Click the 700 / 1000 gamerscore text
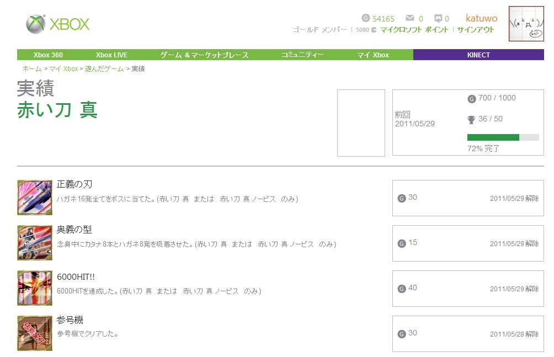The width and height of the screenshot is (554, 357). (x=497, y=98)
